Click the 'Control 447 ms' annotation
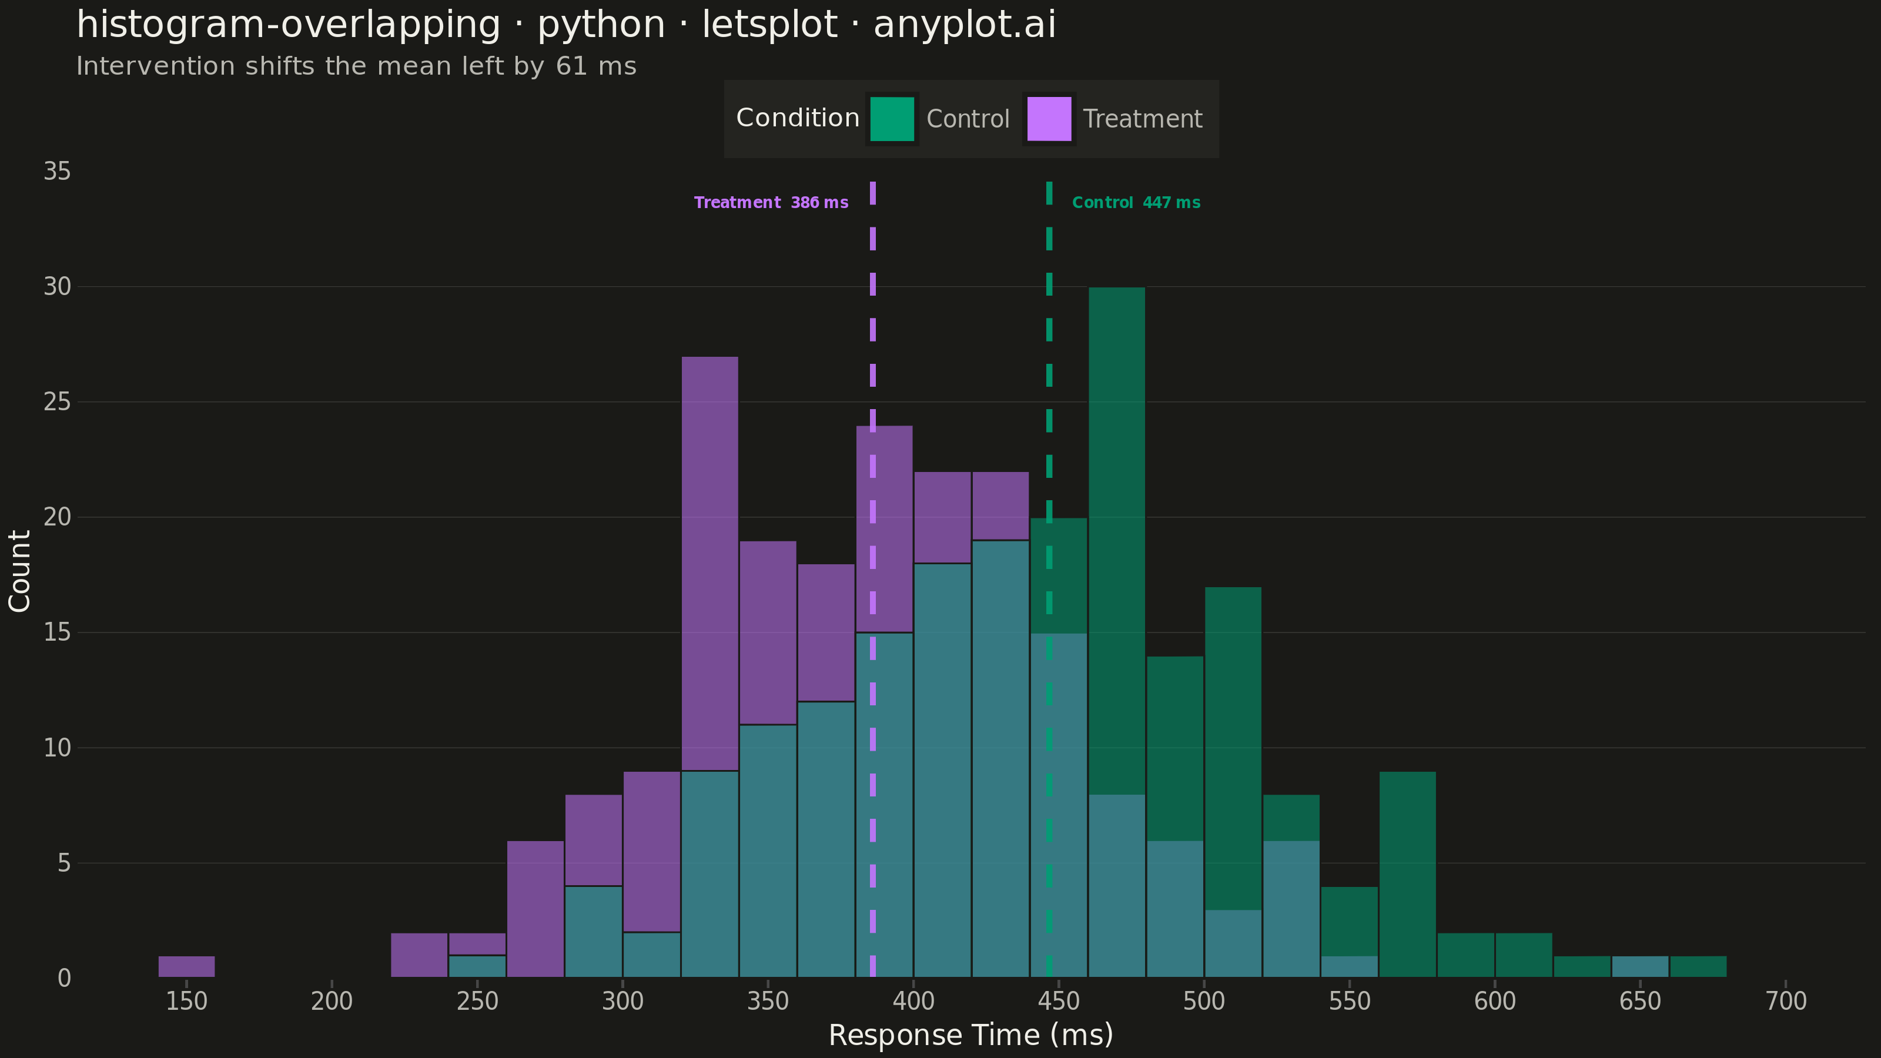This screenshot has height=1058, width=1881. point(1136,203)
